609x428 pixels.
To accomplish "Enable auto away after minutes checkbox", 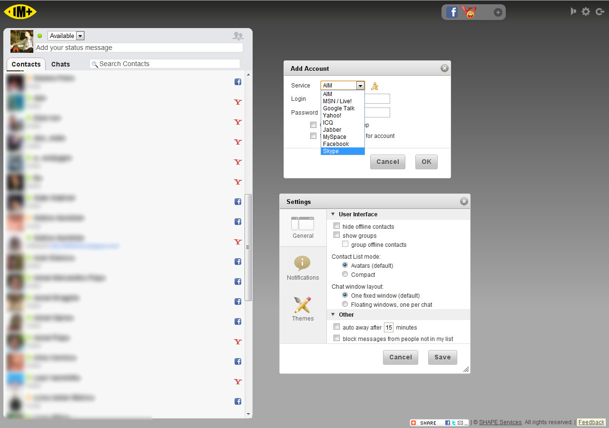I will click(337, 327).
